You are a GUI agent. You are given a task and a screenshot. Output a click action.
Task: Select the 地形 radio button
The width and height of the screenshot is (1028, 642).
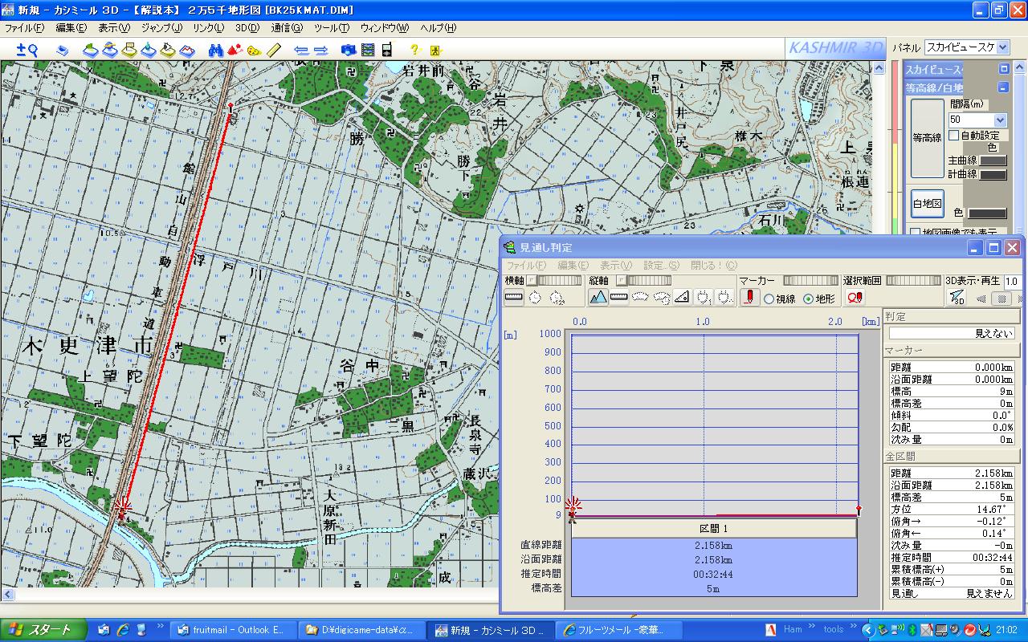point(808,299)
